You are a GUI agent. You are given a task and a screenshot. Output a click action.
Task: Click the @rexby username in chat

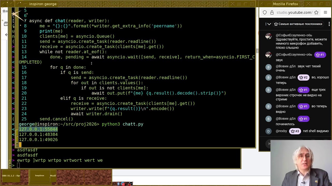(281, 131)
